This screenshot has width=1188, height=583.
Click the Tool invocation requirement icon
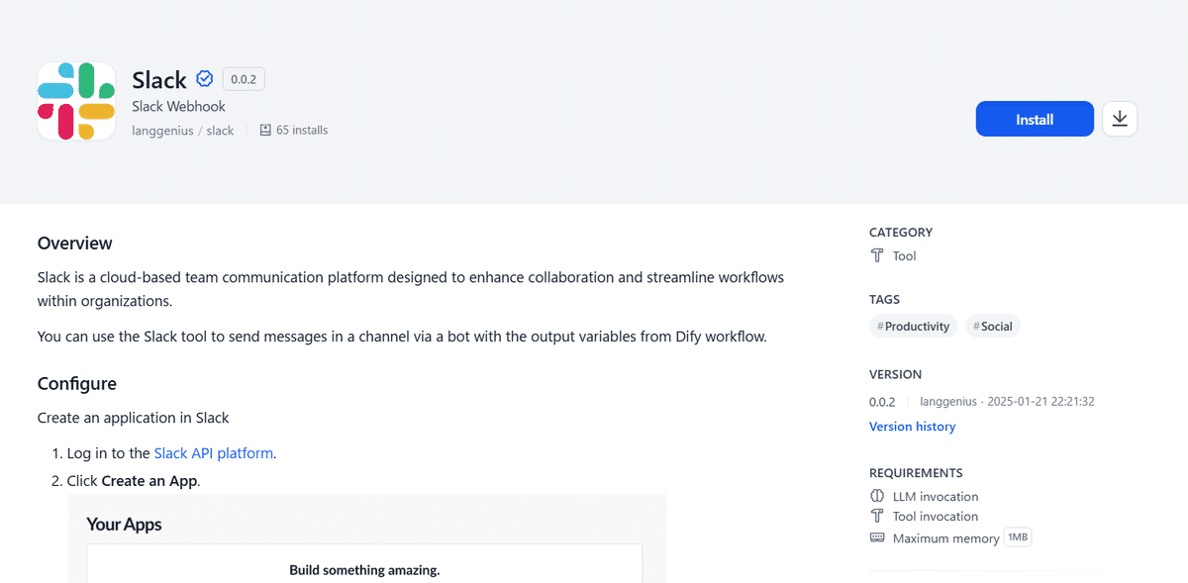(x=876, y=516)
